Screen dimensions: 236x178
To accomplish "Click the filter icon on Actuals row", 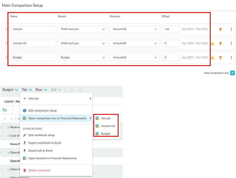I will (220, 29).
